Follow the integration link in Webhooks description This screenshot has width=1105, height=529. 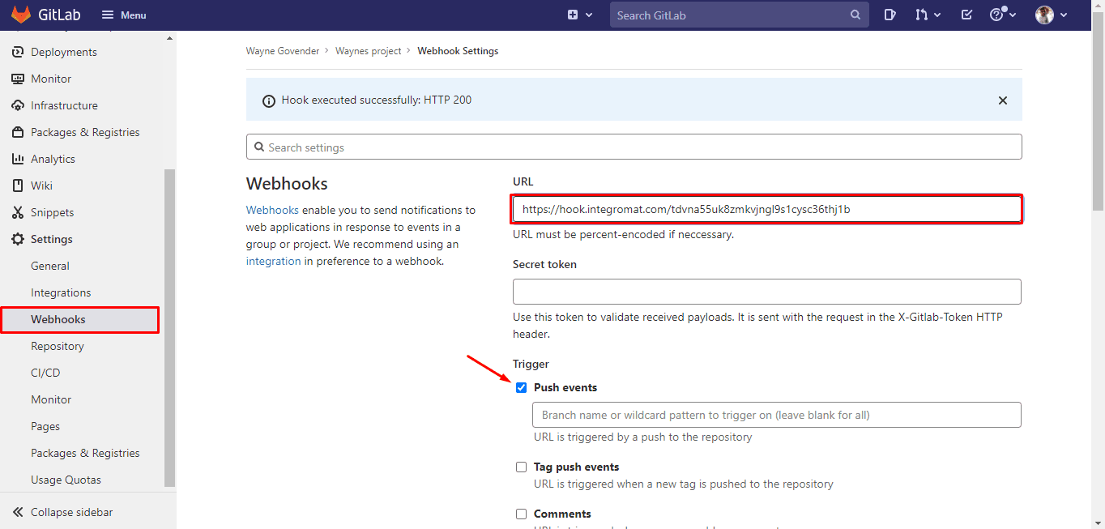click(273, 261)
